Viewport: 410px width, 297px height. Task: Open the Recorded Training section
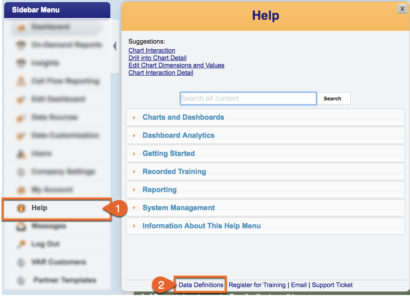pos(174,172)
